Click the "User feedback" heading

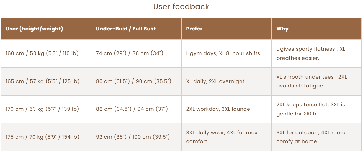tap(181, 7)
